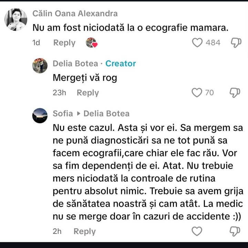Tap the mentioned Delia Botea in Sofia's reply

pos(106,113)
